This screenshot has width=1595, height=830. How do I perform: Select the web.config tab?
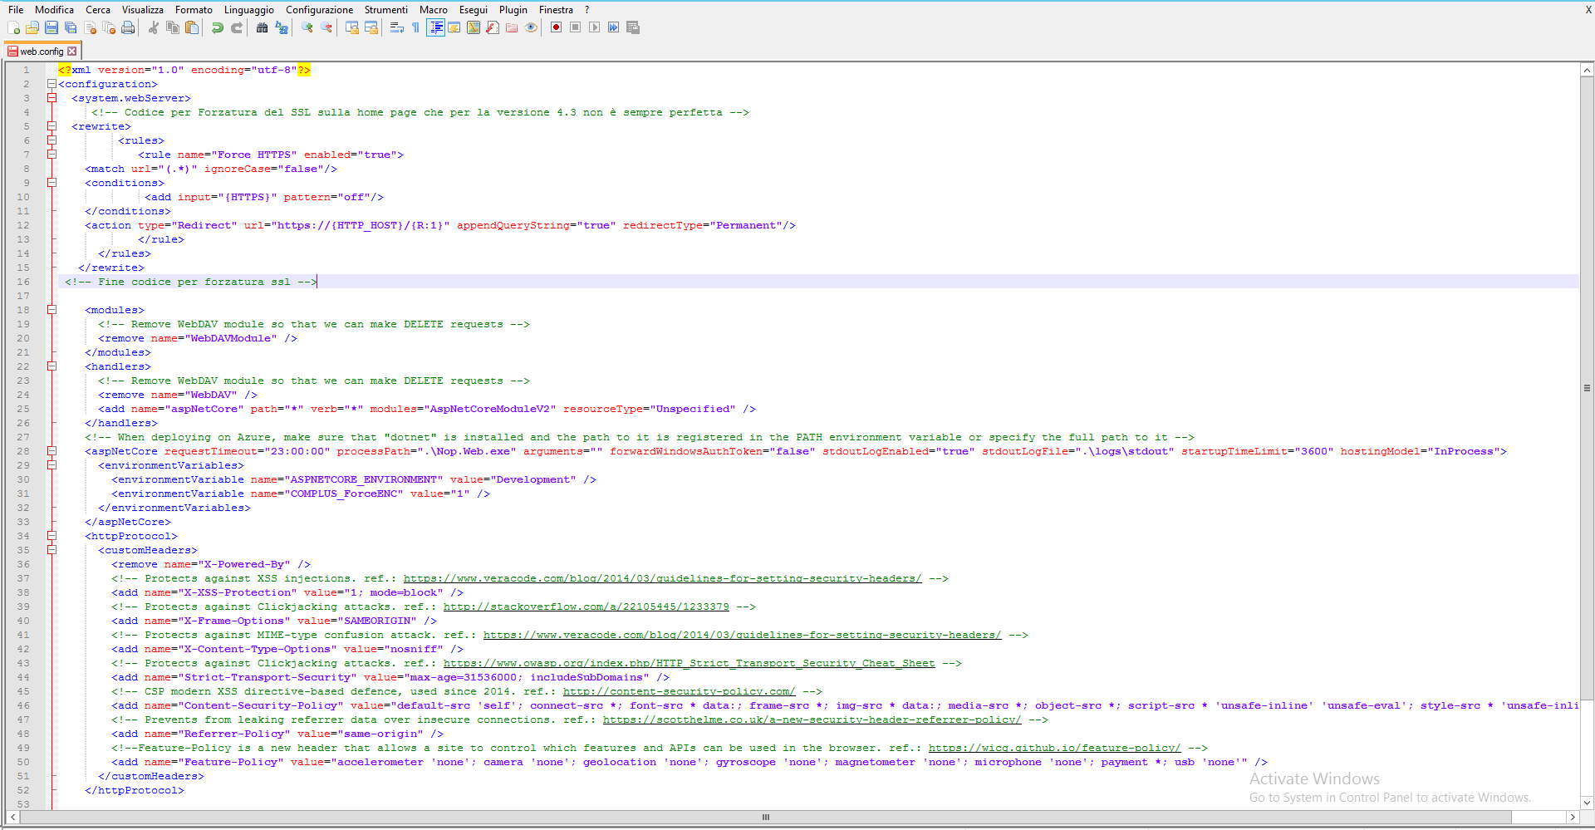42,52
